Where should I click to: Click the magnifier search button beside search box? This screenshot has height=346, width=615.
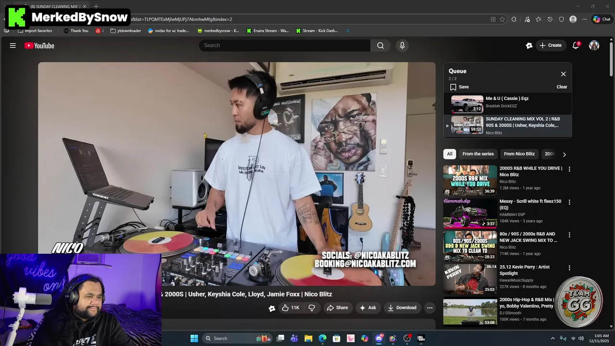point(381,45)
